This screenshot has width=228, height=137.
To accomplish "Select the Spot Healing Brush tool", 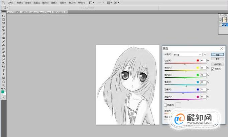I will coord(3,38).
